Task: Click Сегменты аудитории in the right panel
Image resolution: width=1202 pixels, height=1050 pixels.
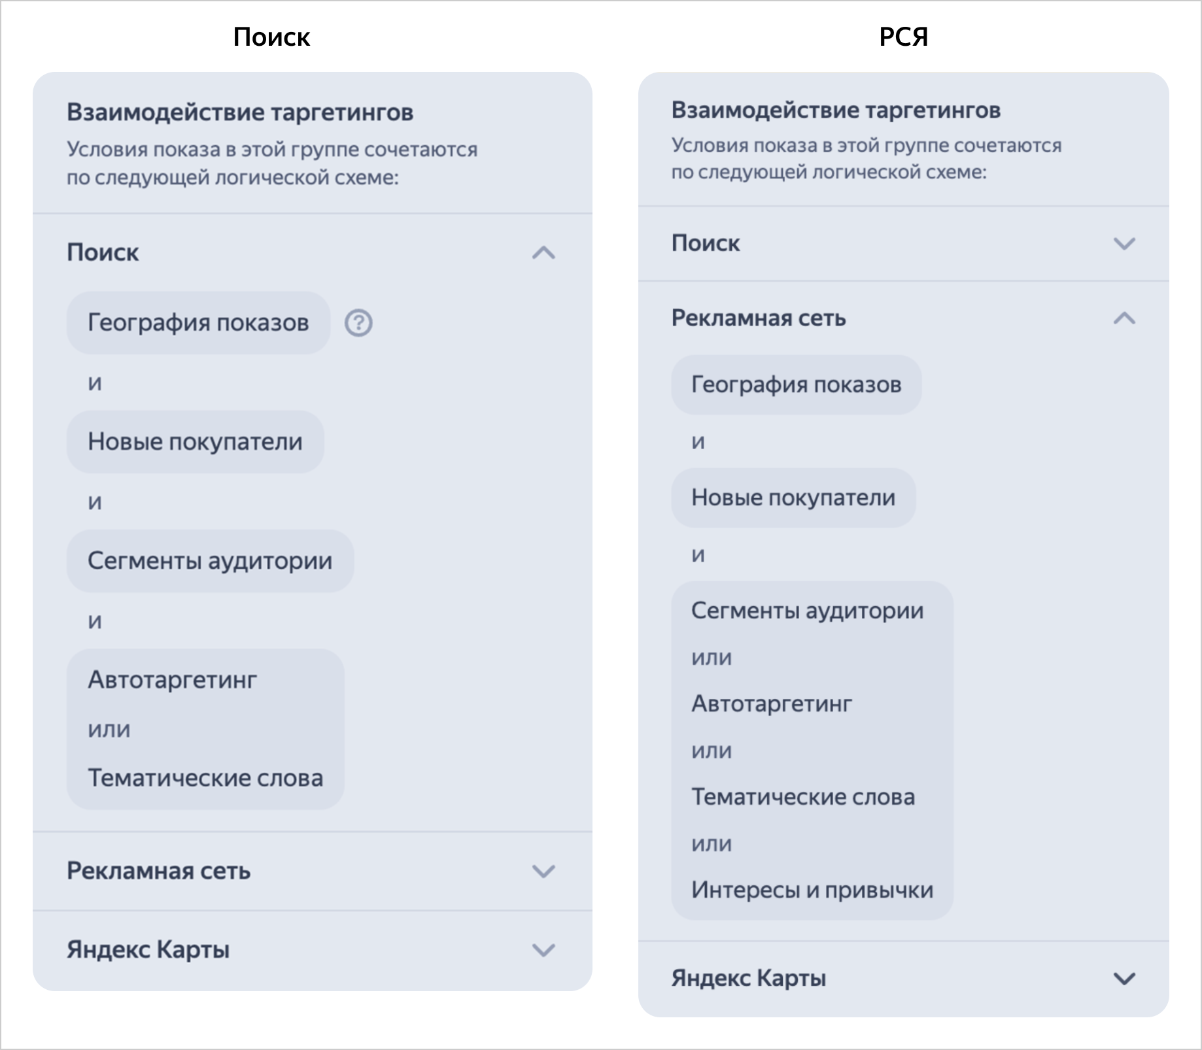Action: pos(807,611)
